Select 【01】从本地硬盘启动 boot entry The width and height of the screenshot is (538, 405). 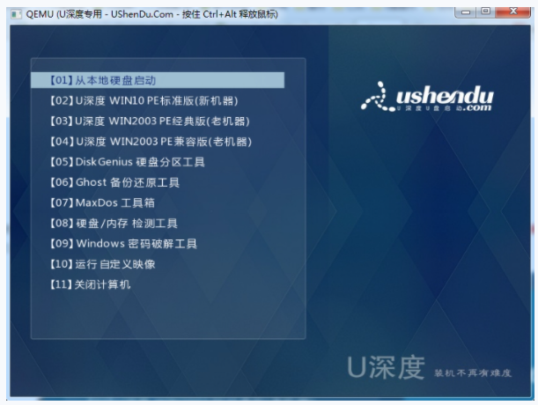coord(158,80)
